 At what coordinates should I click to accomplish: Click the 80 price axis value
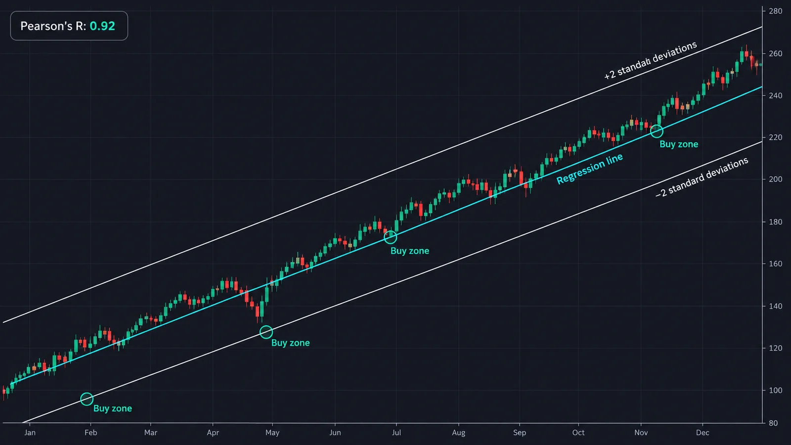pos(773,423)
